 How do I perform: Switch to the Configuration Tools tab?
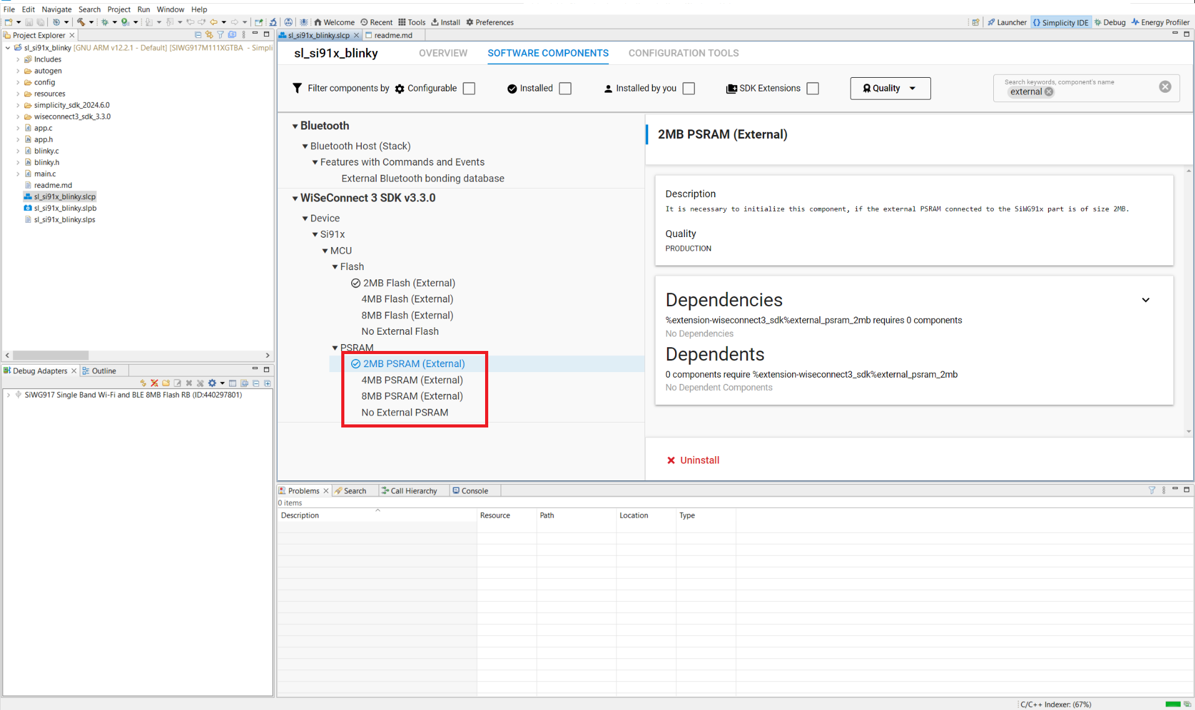683,54
